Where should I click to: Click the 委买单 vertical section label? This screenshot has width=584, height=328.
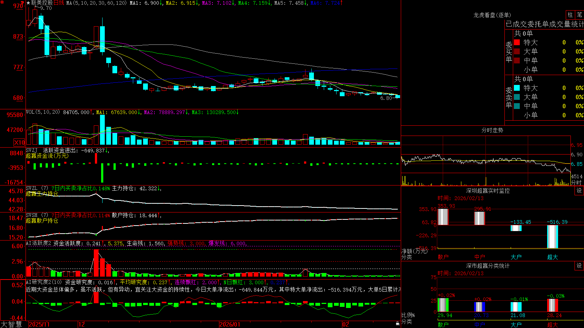point(509,52)
